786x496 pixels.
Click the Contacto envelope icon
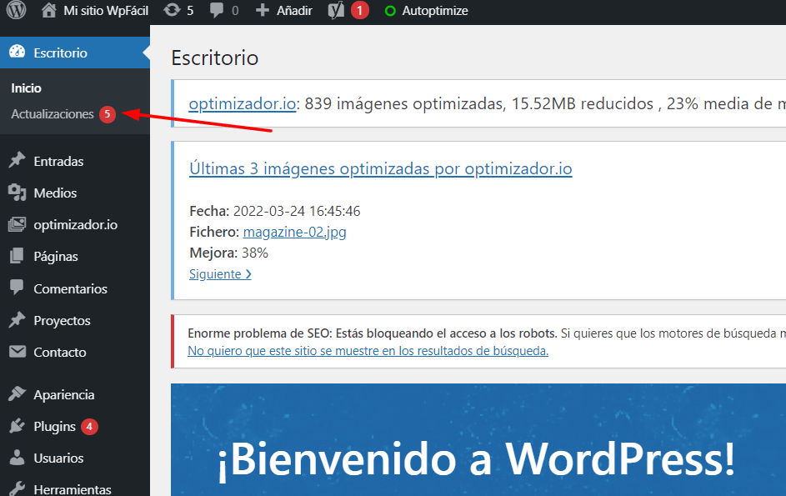17,352
